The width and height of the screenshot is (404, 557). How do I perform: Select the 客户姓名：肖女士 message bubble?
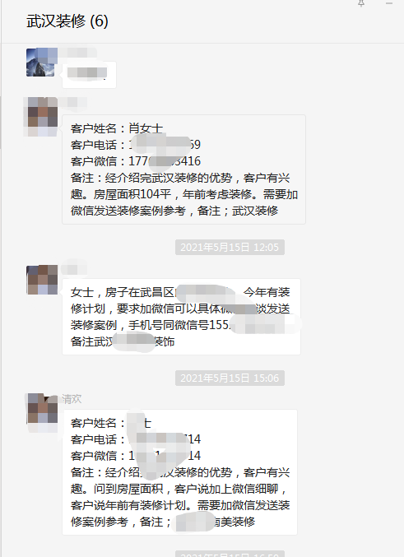[x=183, y=169]
